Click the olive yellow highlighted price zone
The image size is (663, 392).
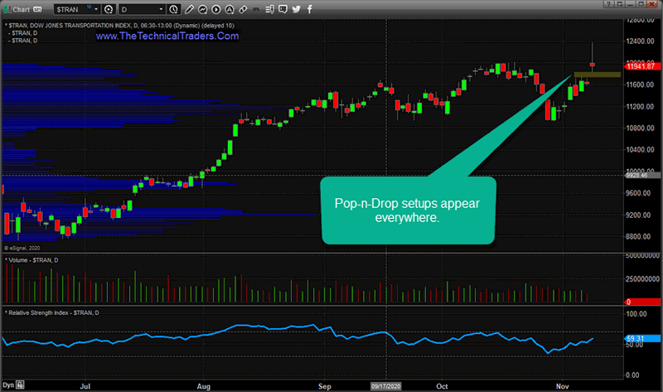(x=597, y=75)
